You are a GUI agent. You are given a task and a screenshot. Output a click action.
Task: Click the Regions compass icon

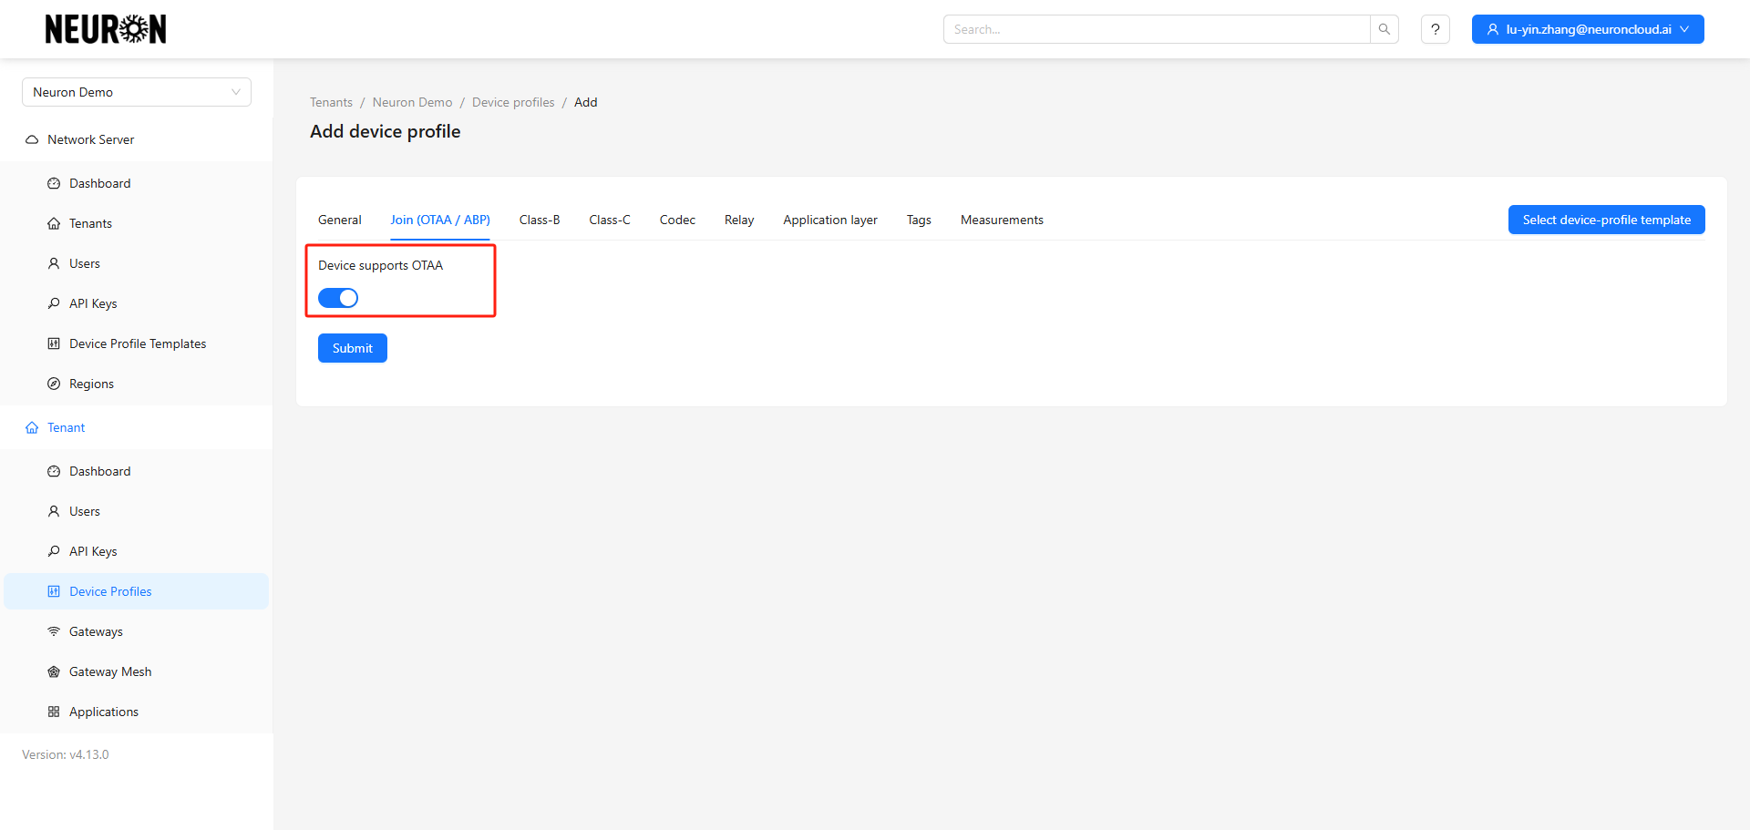click(54, 384)
